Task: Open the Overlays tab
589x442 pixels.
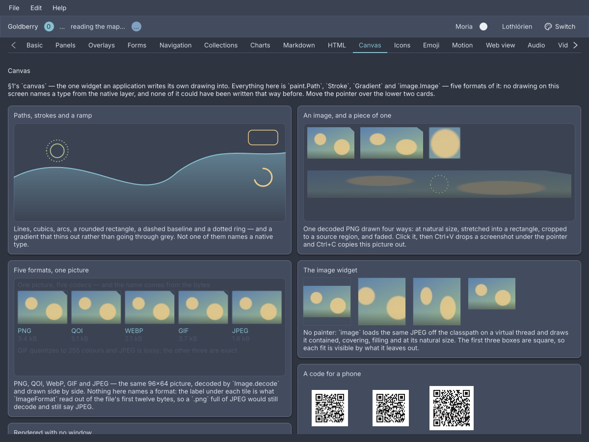Action: [x=102, y=45]
